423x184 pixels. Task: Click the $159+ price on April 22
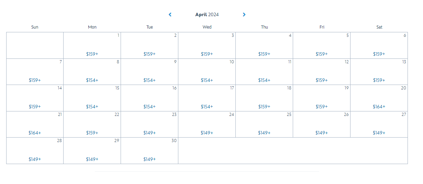92,133
